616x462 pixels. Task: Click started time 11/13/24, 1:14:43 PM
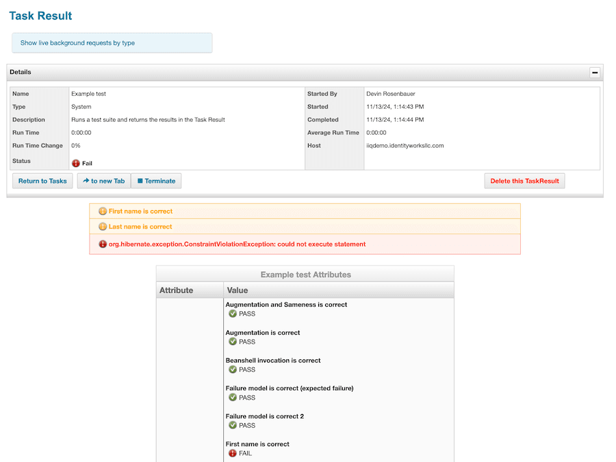tap(395, 107)
